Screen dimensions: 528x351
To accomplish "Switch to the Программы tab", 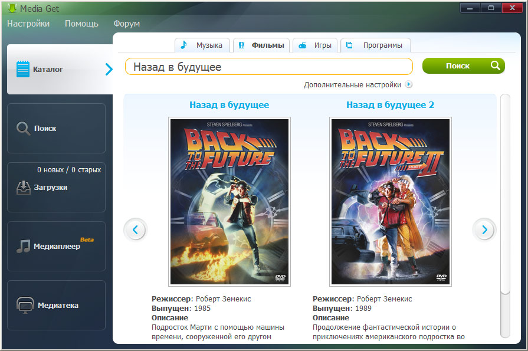I will (376, 45).
